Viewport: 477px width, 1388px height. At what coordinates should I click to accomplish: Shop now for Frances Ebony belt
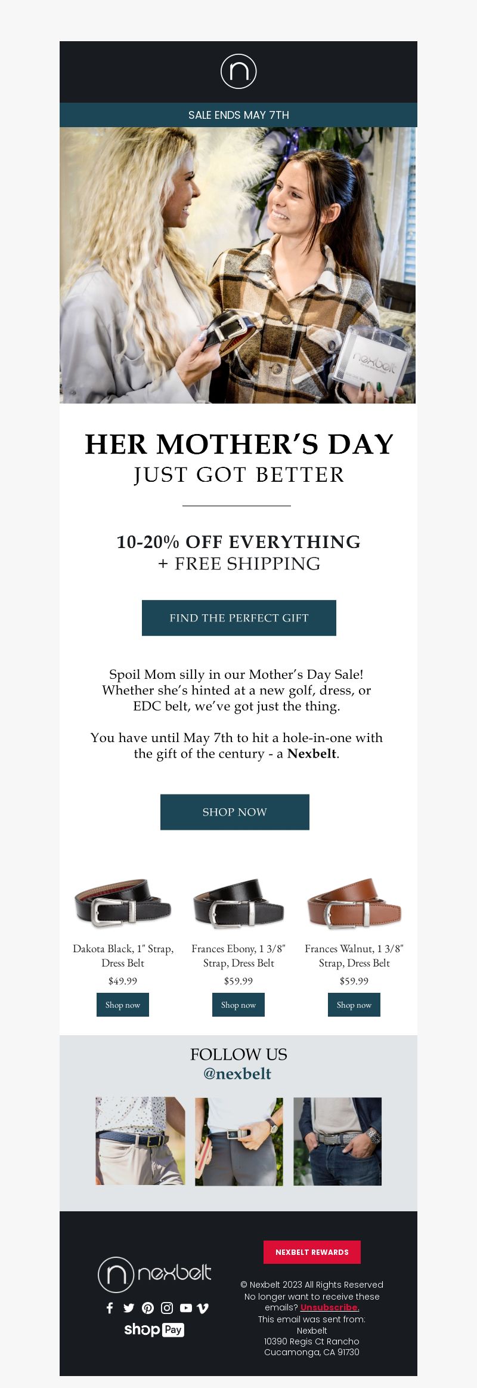pos(238,1005)
